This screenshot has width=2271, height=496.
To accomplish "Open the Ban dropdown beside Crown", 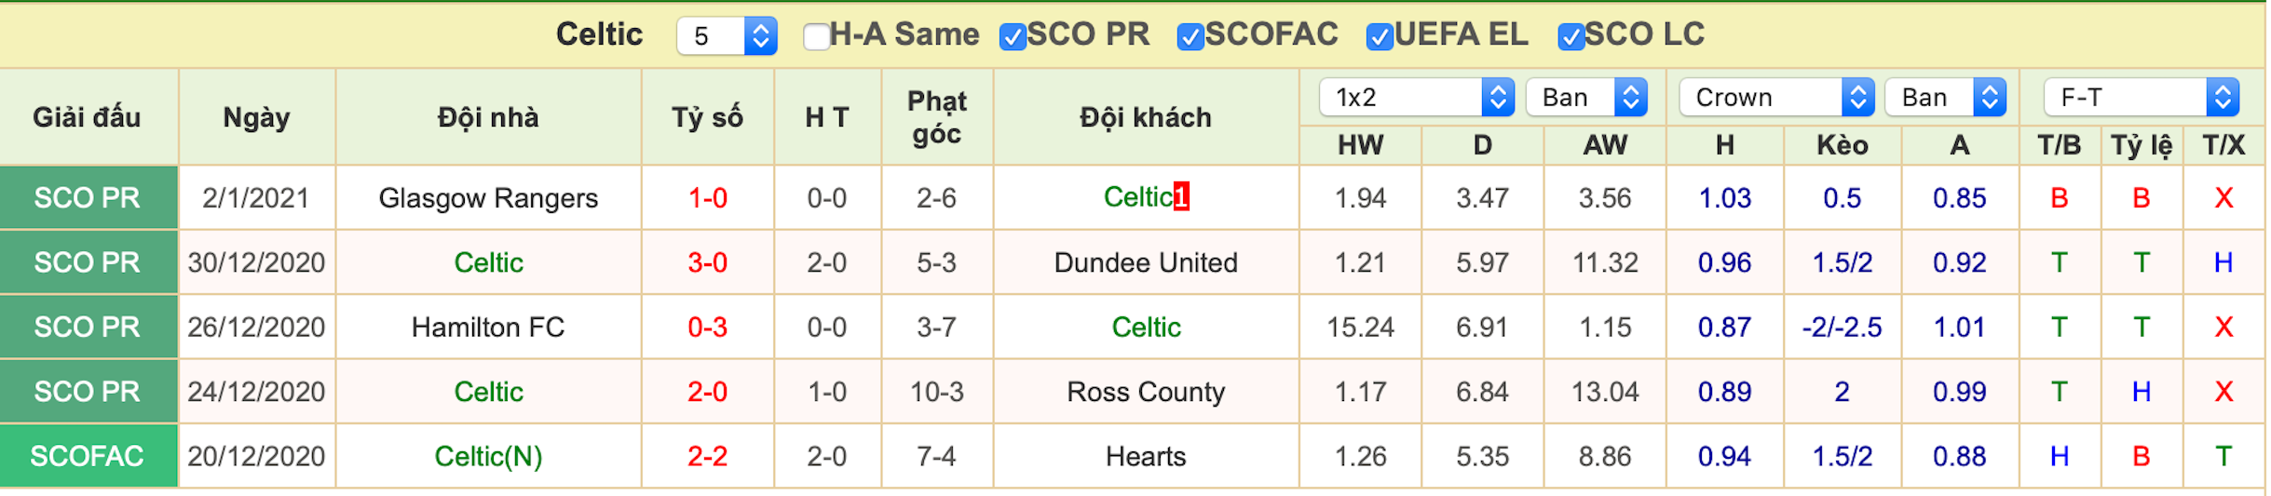I will 1945,98.
